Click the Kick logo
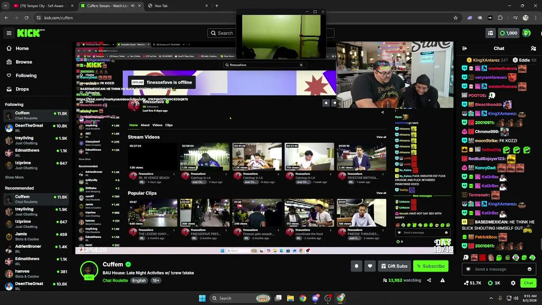 click(x=31, y=33)
